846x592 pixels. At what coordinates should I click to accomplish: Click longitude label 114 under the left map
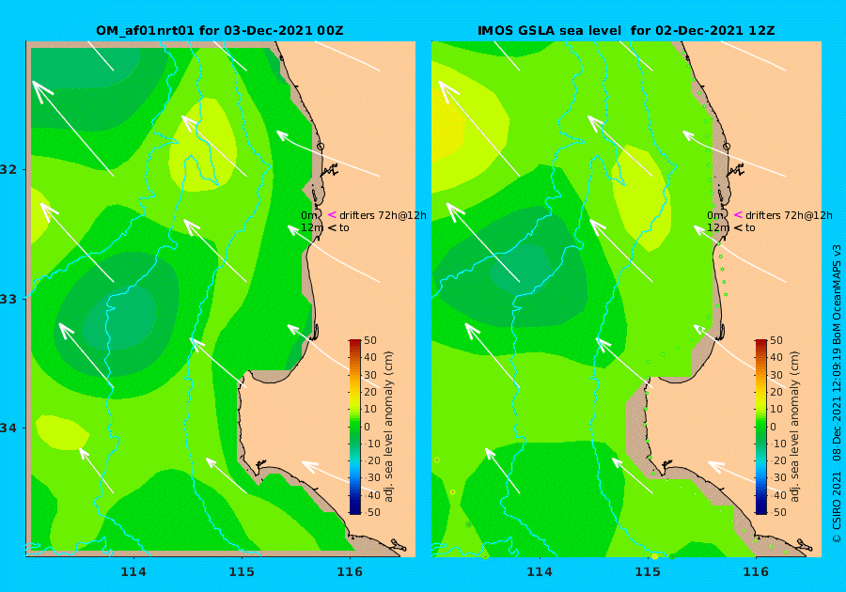click(x=133, y=572)
